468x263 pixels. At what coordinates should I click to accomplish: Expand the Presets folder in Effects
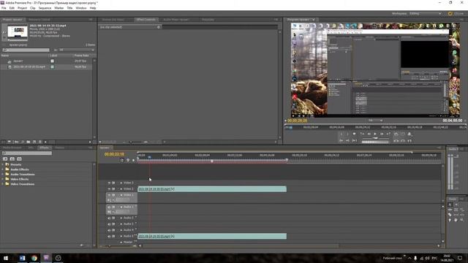point(3,164)
